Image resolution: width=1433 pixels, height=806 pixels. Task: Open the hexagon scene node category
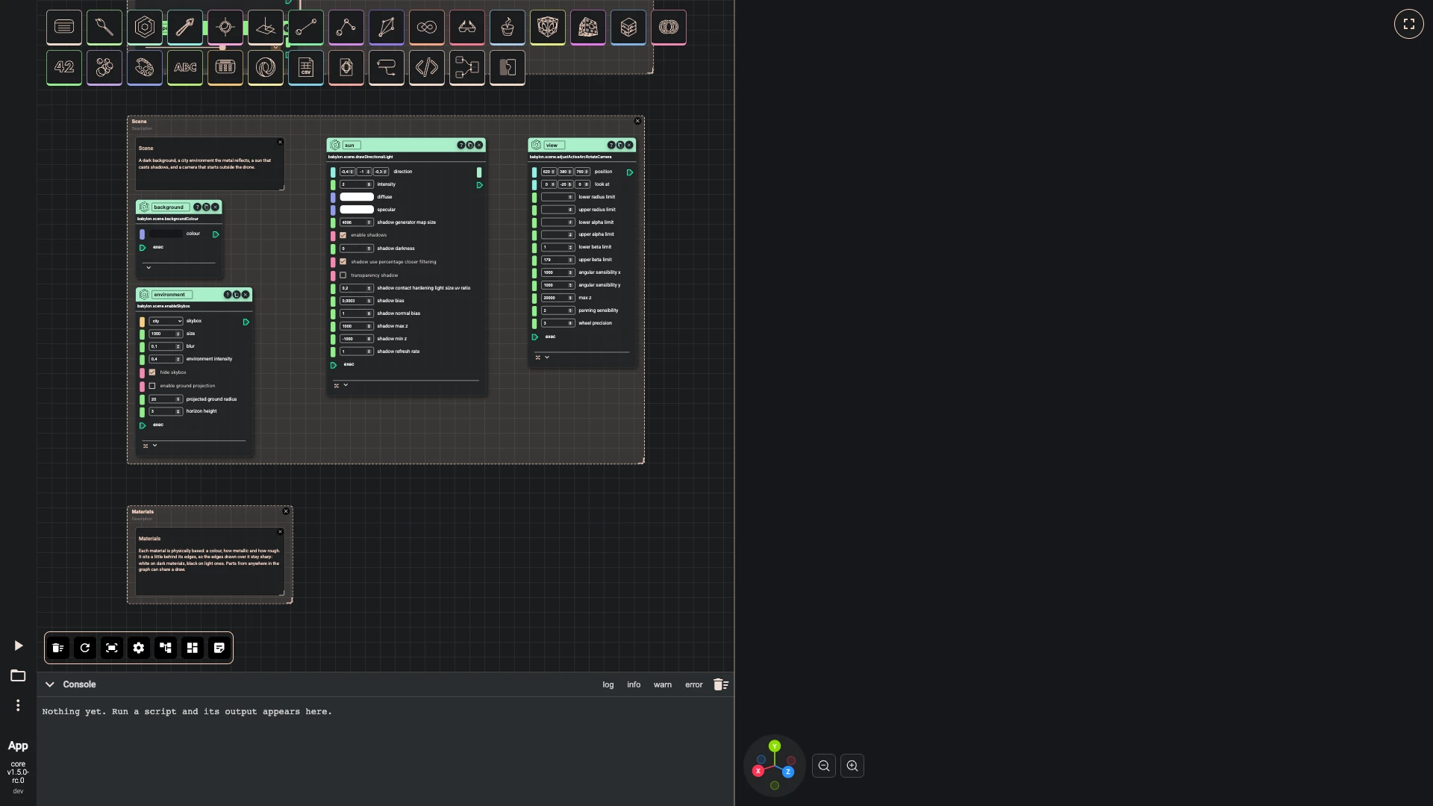[x=145, y=28]
